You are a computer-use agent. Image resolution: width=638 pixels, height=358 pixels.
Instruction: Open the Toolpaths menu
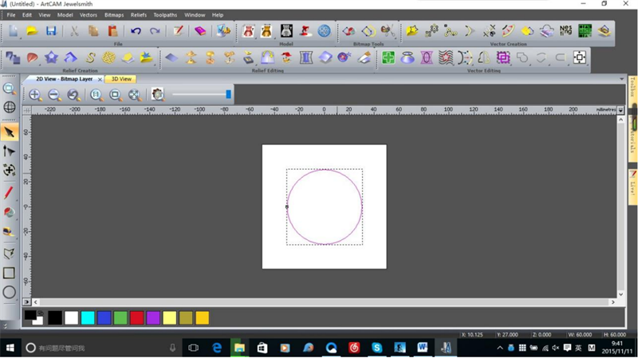(x=165, y=15)
